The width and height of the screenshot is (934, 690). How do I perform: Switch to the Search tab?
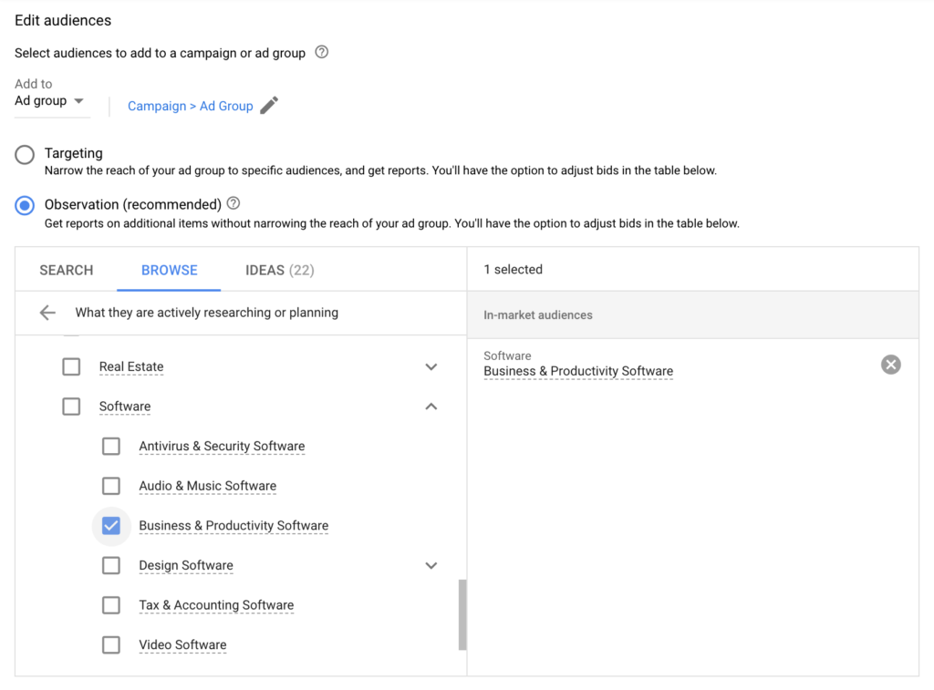(67, 270)
